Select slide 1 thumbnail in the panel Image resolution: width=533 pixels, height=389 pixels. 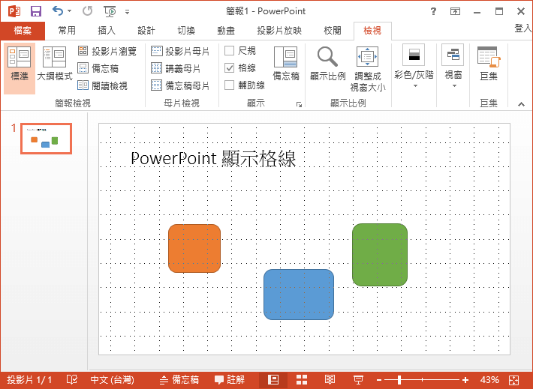point(46,139)
